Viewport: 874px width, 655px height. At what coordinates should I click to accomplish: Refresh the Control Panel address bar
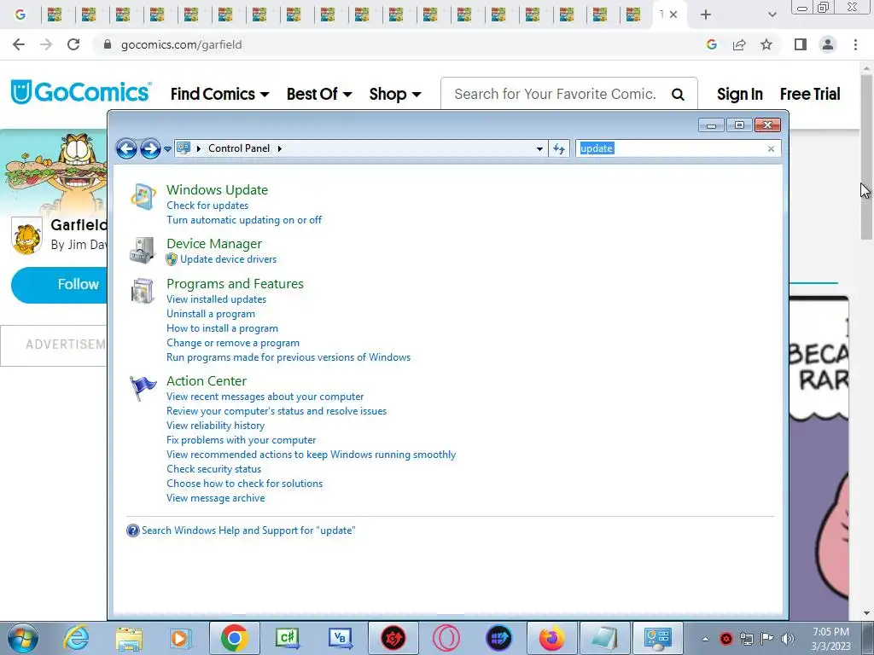pyautogui.click(x=559, y=148)
